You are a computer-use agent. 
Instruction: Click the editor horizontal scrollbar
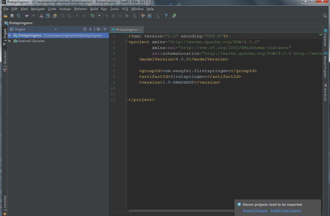pos(181,211)
